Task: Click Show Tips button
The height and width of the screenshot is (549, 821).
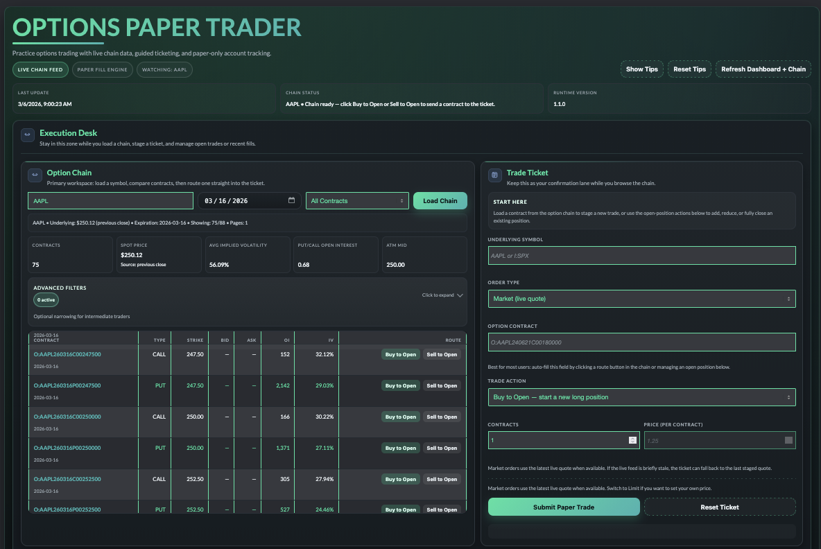Action: click(641, 69)
